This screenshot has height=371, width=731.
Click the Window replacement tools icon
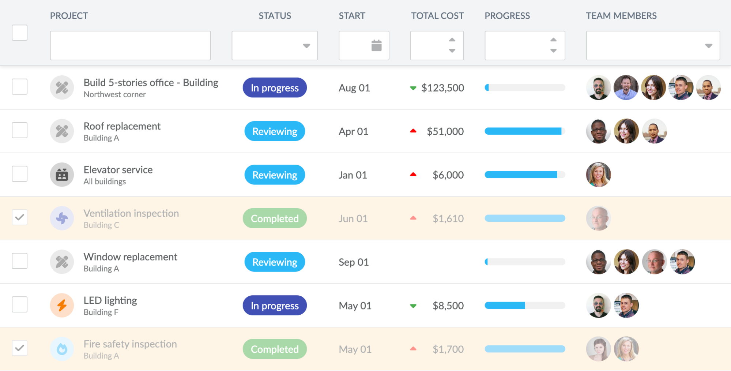point(62,262)
